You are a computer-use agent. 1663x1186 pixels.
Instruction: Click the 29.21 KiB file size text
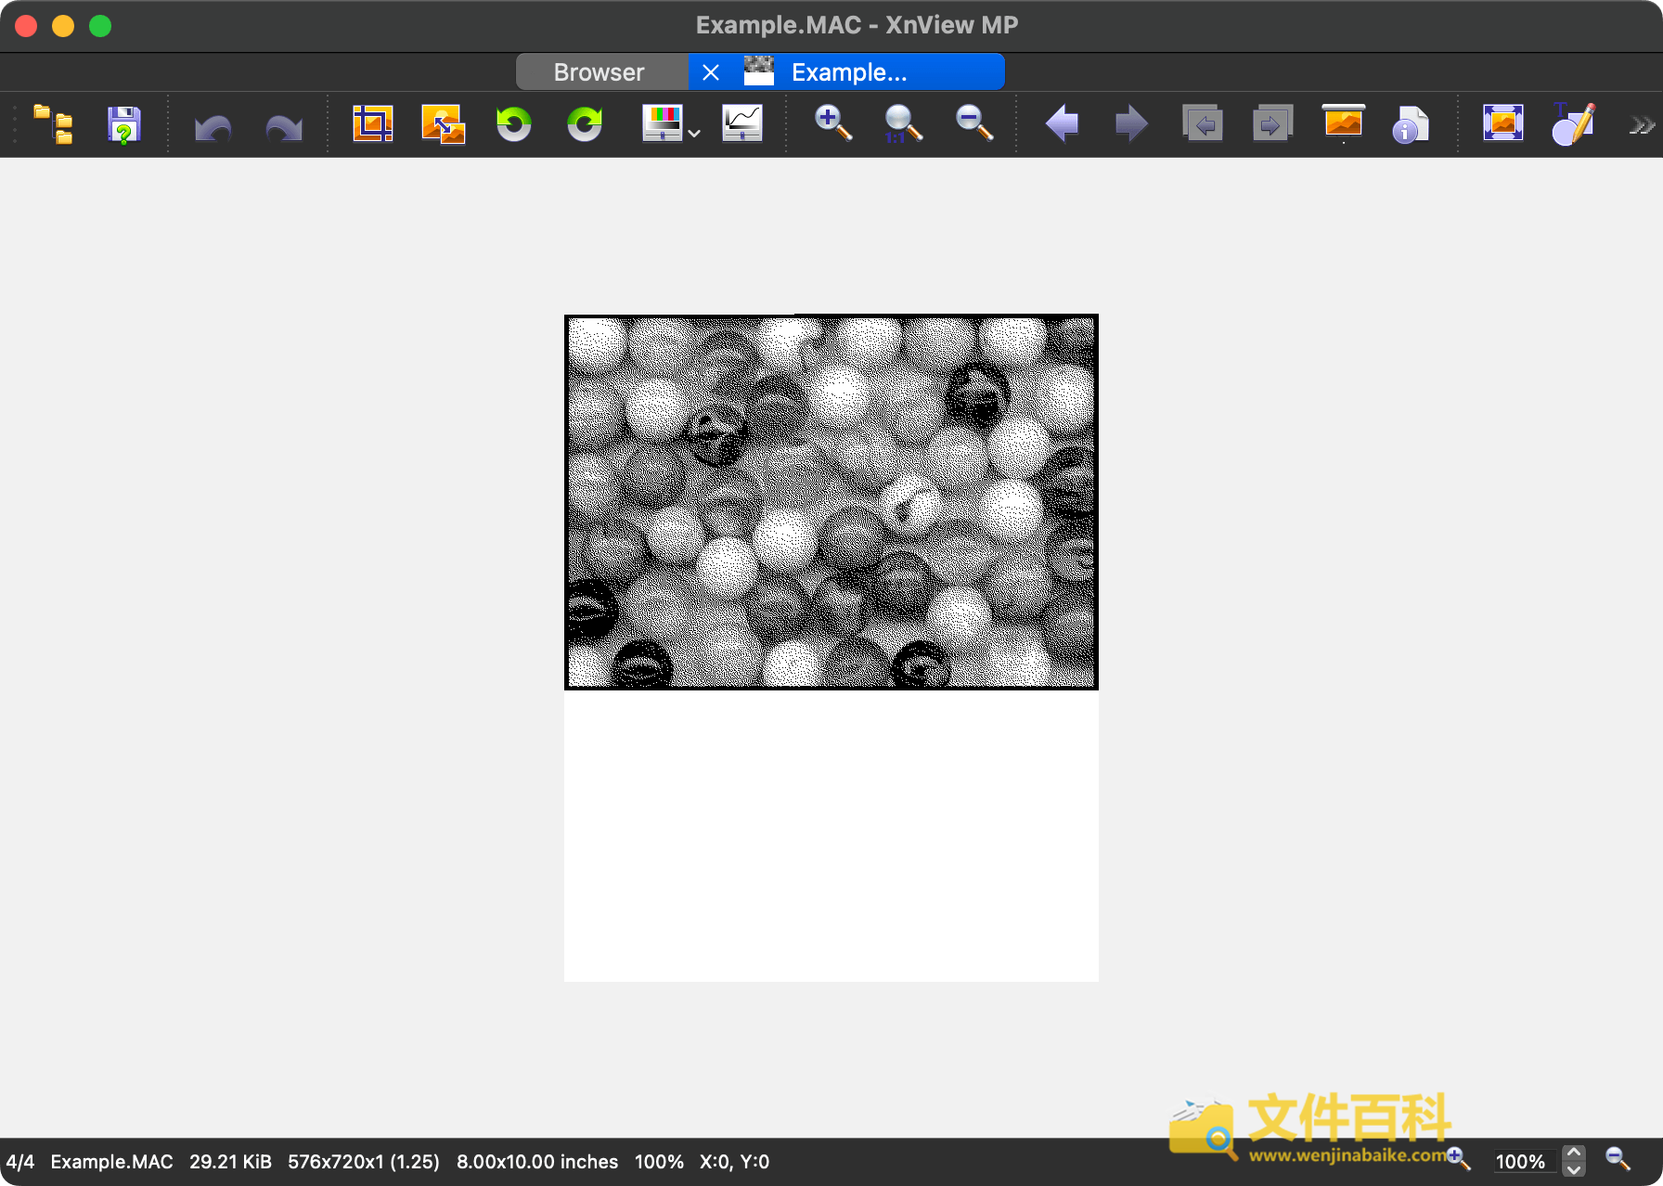(x=230, y=1162)
